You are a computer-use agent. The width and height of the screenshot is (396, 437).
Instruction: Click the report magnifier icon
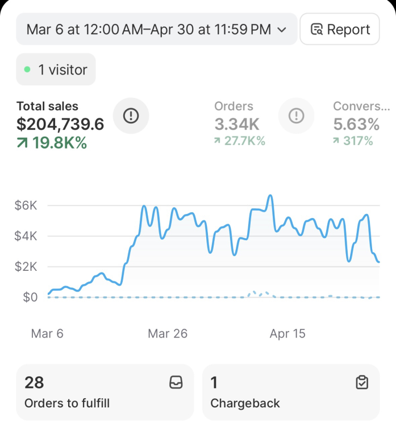pos(316,29)
